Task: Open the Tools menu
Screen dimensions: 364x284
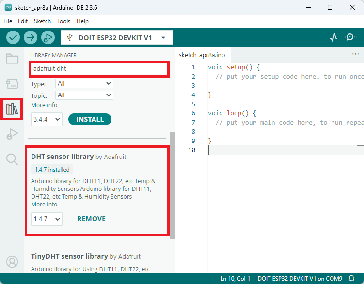Action: point(63,21)
